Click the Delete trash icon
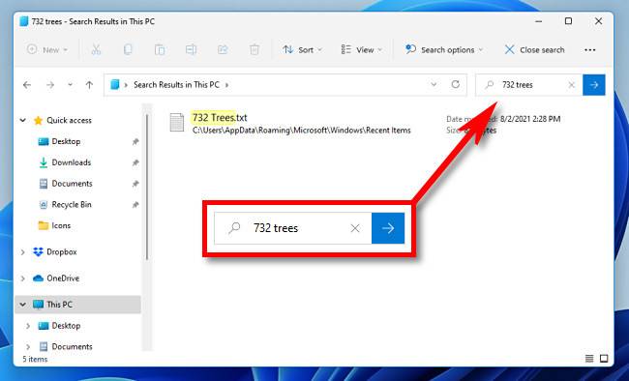This screenshot has width=629, height=381. point(255,49)
